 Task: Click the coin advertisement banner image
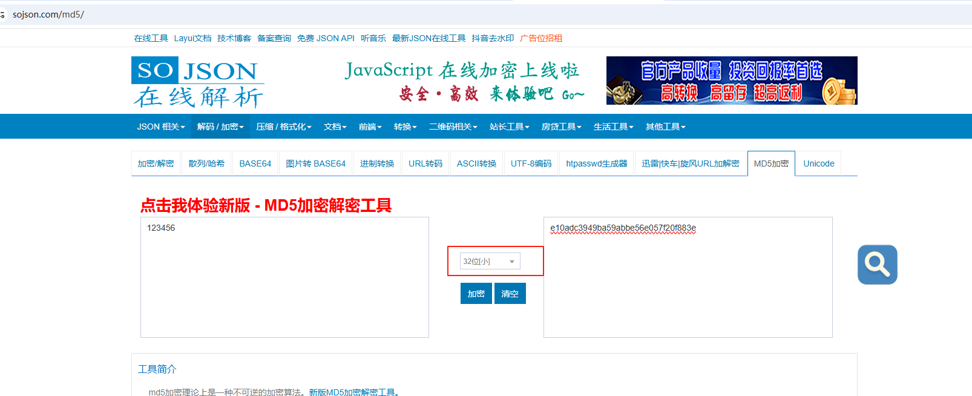[x=731, y=81]
